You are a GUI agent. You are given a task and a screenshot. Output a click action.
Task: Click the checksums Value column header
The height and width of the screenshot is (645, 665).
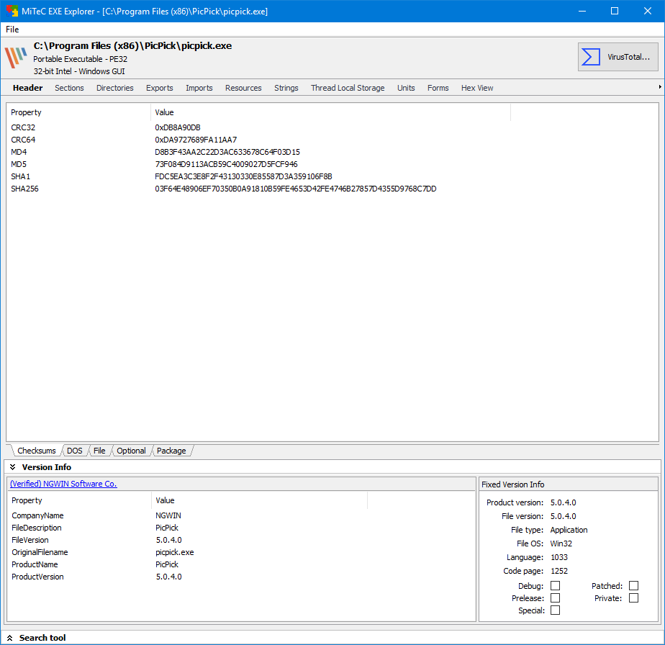pos(330,112)
